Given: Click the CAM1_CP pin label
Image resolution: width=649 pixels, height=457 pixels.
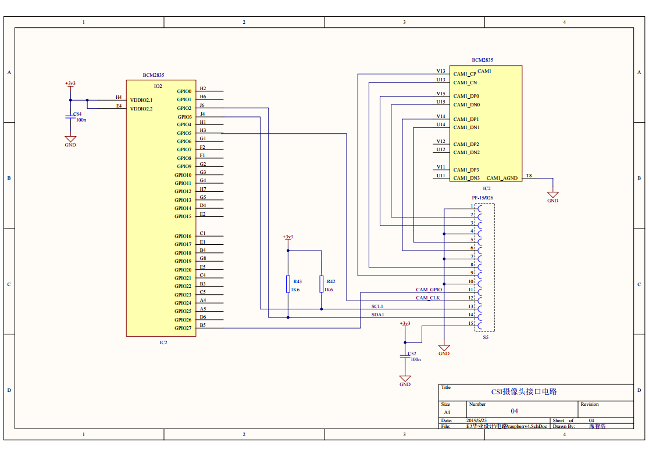Looking at the screenshot, I should pyautogui.click(x=465, y=74).
